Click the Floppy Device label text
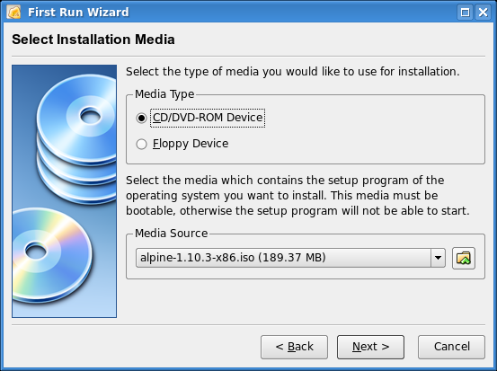 (191, 144)
